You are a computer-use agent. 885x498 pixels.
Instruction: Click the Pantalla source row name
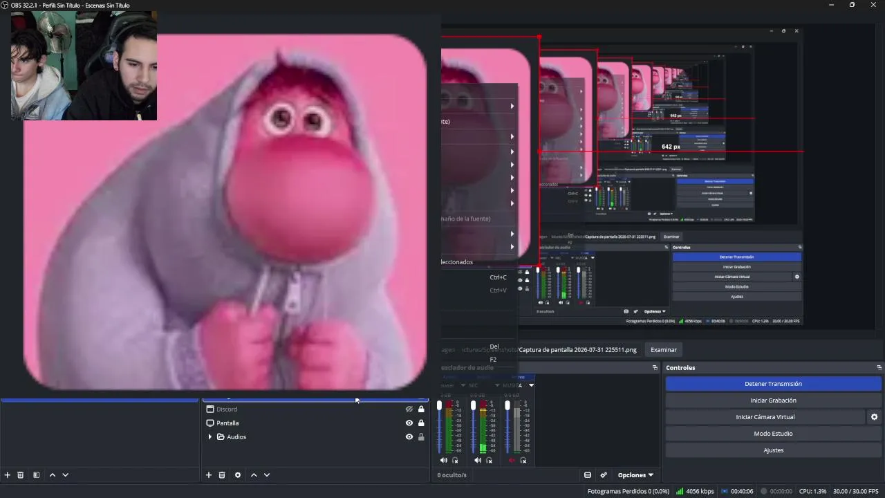[x=227, y=423]
